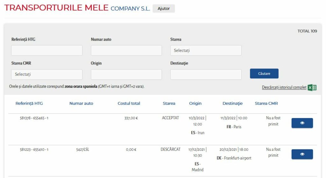Click the Excel icon to download history
The width and height of the screenshot is (326, 178).
[312, 88]
